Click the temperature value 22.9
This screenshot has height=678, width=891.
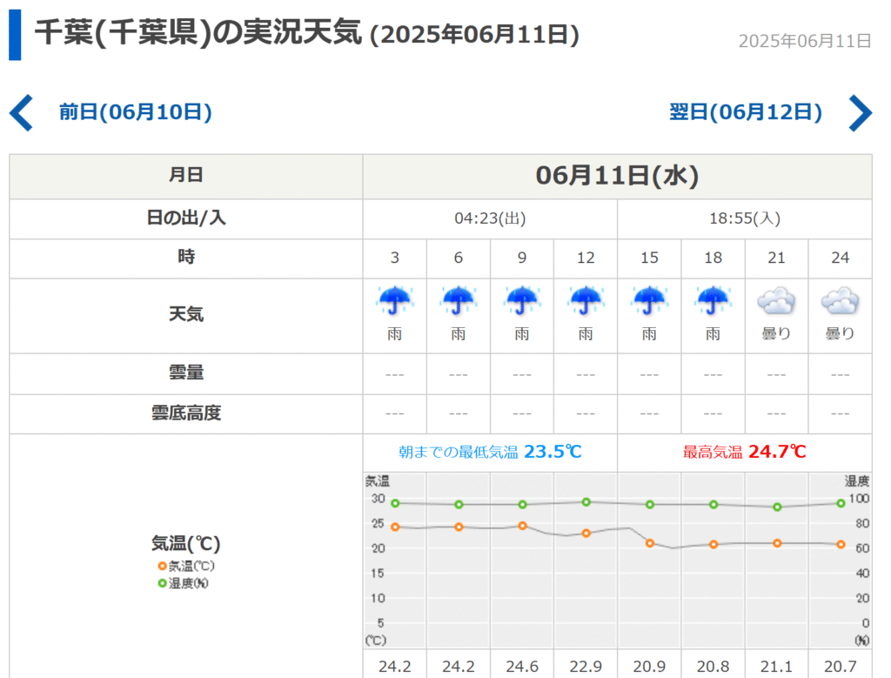pos(586,666)
